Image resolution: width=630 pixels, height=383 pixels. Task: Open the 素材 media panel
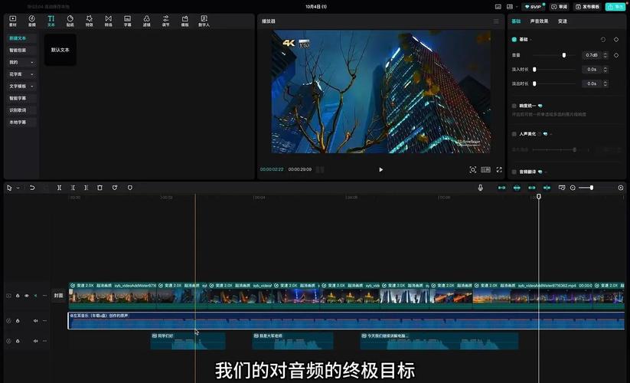click(x=13, y=21)
